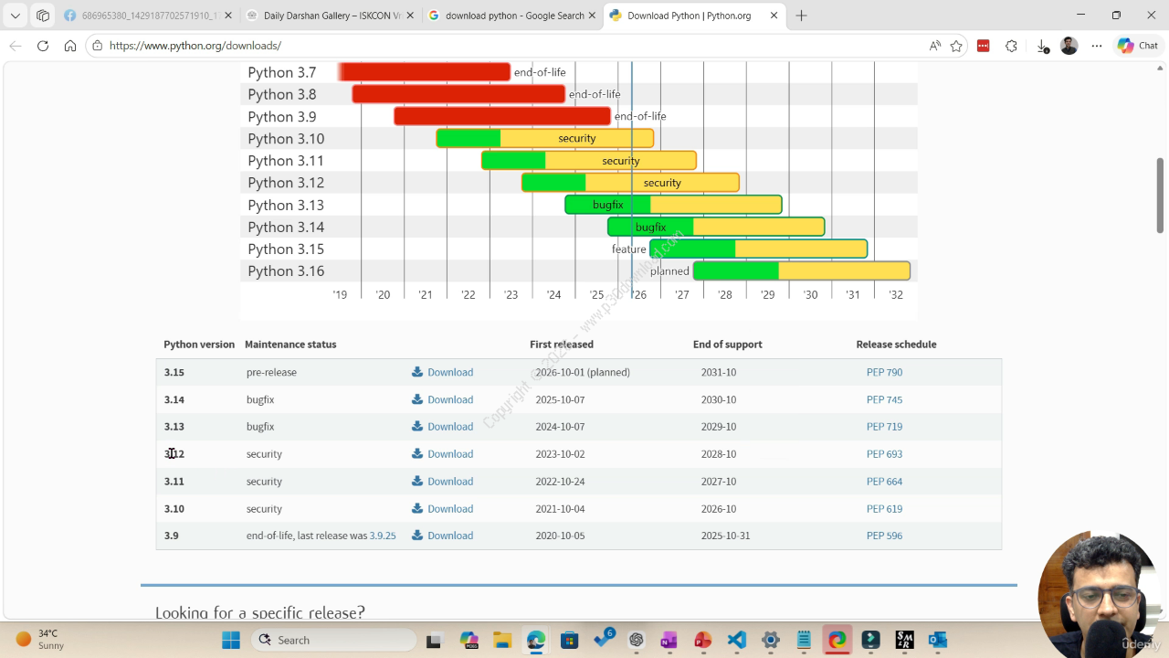Go to the browser home page

click(70, 46)
